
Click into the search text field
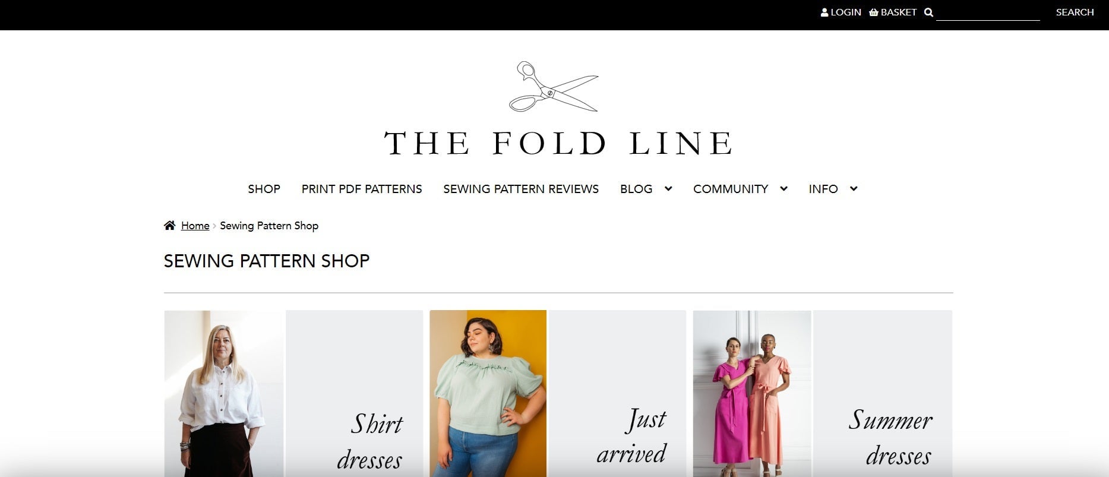coord(987,12)
